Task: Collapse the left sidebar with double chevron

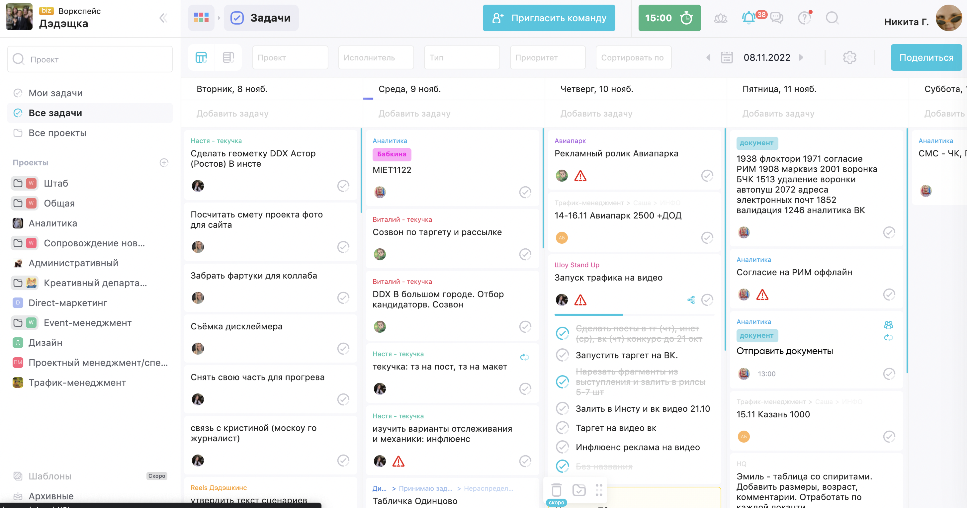Action: click(x=163, y=18)
